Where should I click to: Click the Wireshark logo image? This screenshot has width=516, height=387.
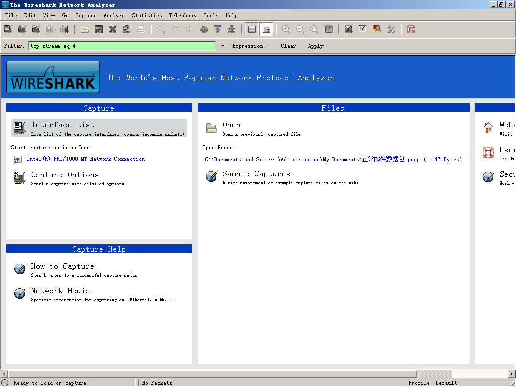tap(53, 77)
